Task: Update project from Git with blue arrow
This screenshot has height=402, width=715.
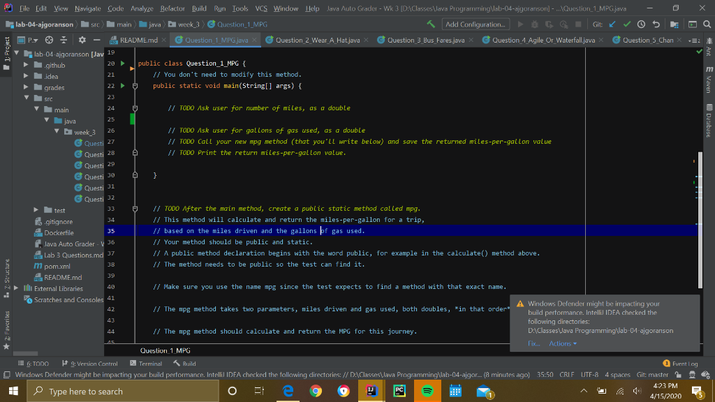Action: point(612,24)
